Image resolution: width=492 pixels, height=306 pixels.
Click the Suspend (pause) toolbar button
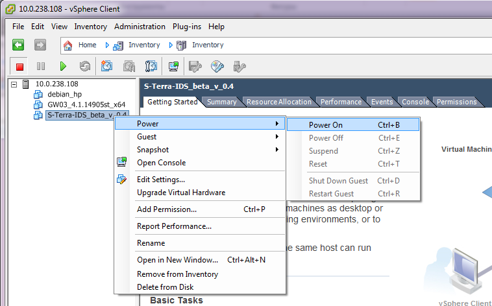tap(41, 66)
